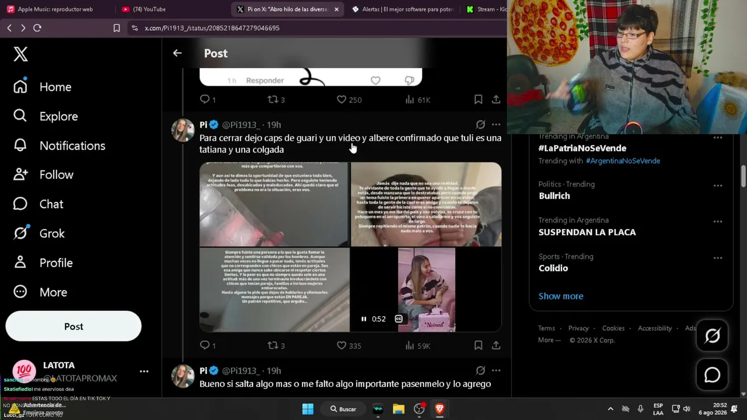Pause the 0:52 video in the post

point(364,319)
